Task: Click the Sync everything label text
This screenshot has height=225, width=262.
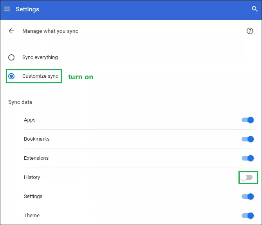Action: point(40,57)
